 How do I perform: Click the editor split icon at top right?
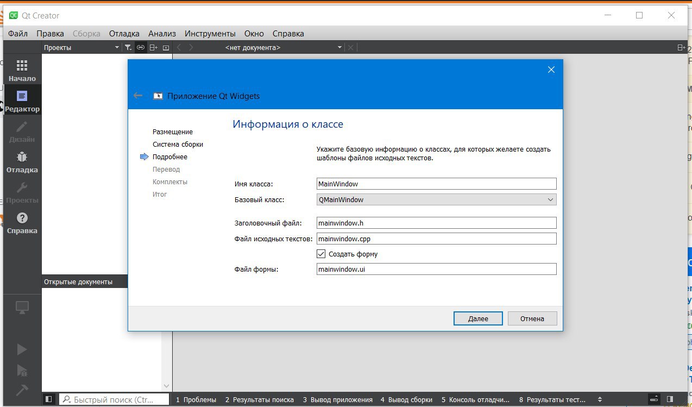681,47
